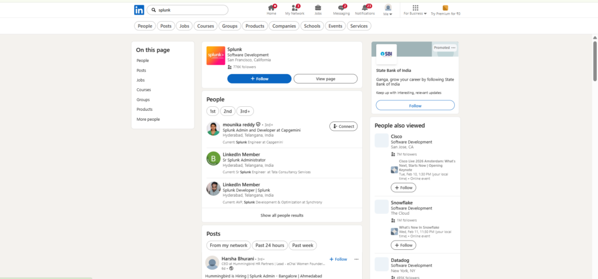Open the Notifications bell icon

tap(365, 8)
